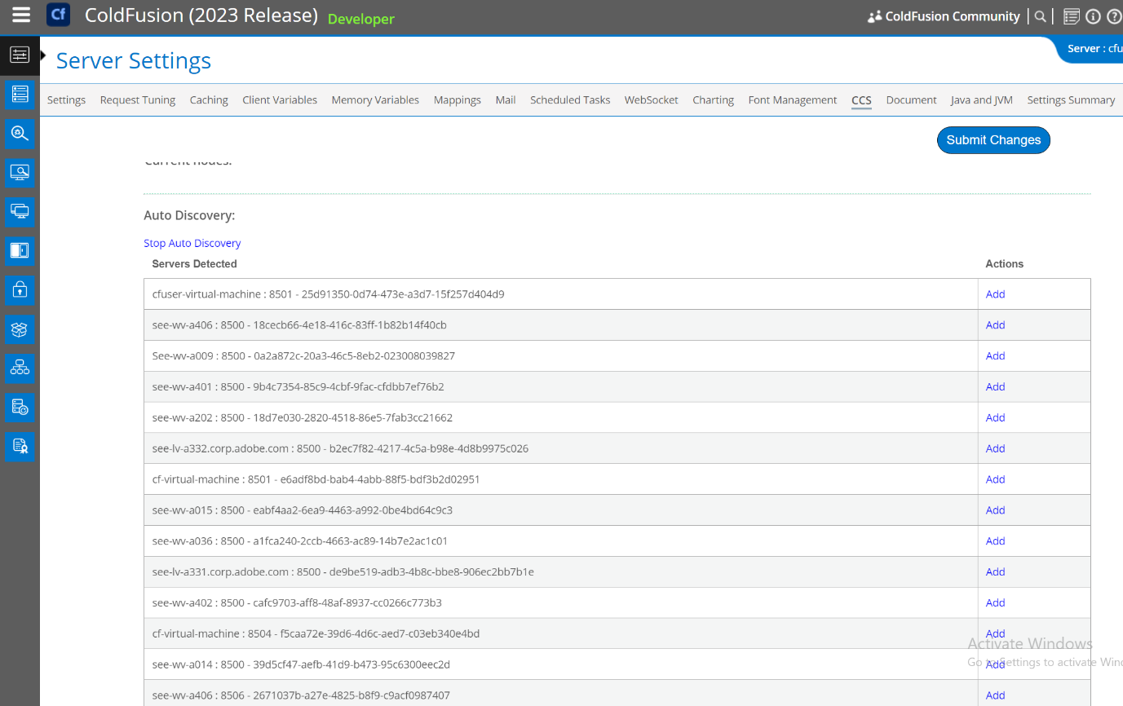The height and width of the screenshot is (706, 1123).
Task: Open the Server Monitoring screen-magnifier icon
Action: pos(20,172)
